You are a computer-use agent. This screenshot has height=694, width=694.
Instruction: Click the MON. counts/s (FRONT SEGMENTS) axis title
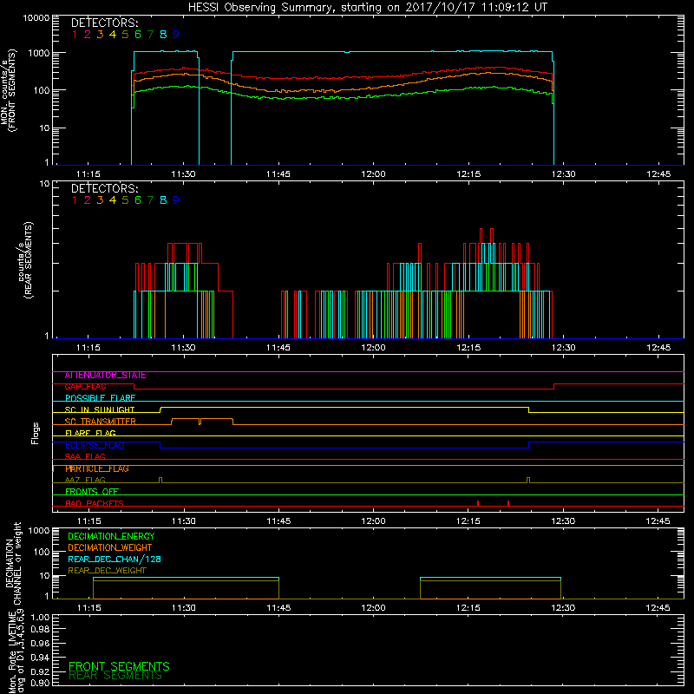8,91
